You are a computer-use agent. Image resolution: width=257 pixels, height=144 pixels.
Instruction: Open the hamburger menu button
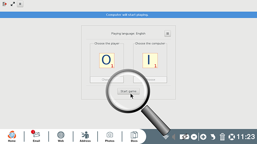click(x=20, y=4)
